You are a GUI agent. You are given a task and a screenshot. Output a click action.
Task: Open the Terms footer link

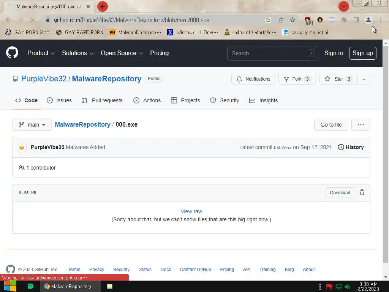pos(74,270)
